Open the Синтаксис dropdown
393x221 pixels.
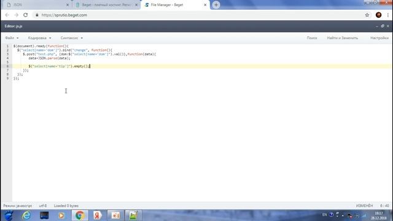click(x=71, y=38)
